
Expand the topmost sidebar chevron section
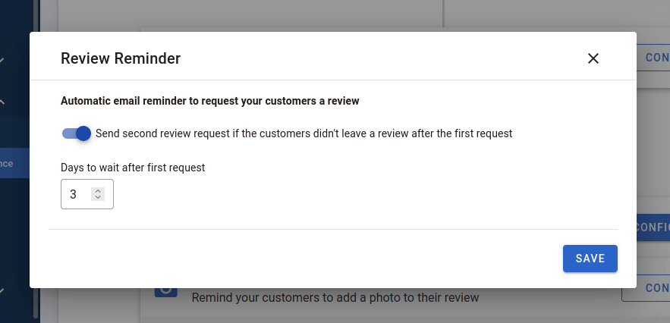(x=2, y=60)
